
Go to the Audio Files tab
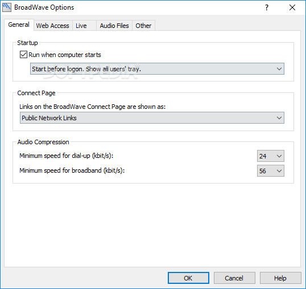pos(114,26)
